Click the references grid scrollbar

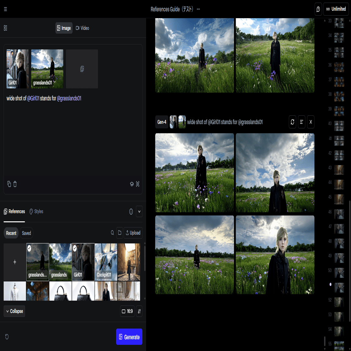145,259
